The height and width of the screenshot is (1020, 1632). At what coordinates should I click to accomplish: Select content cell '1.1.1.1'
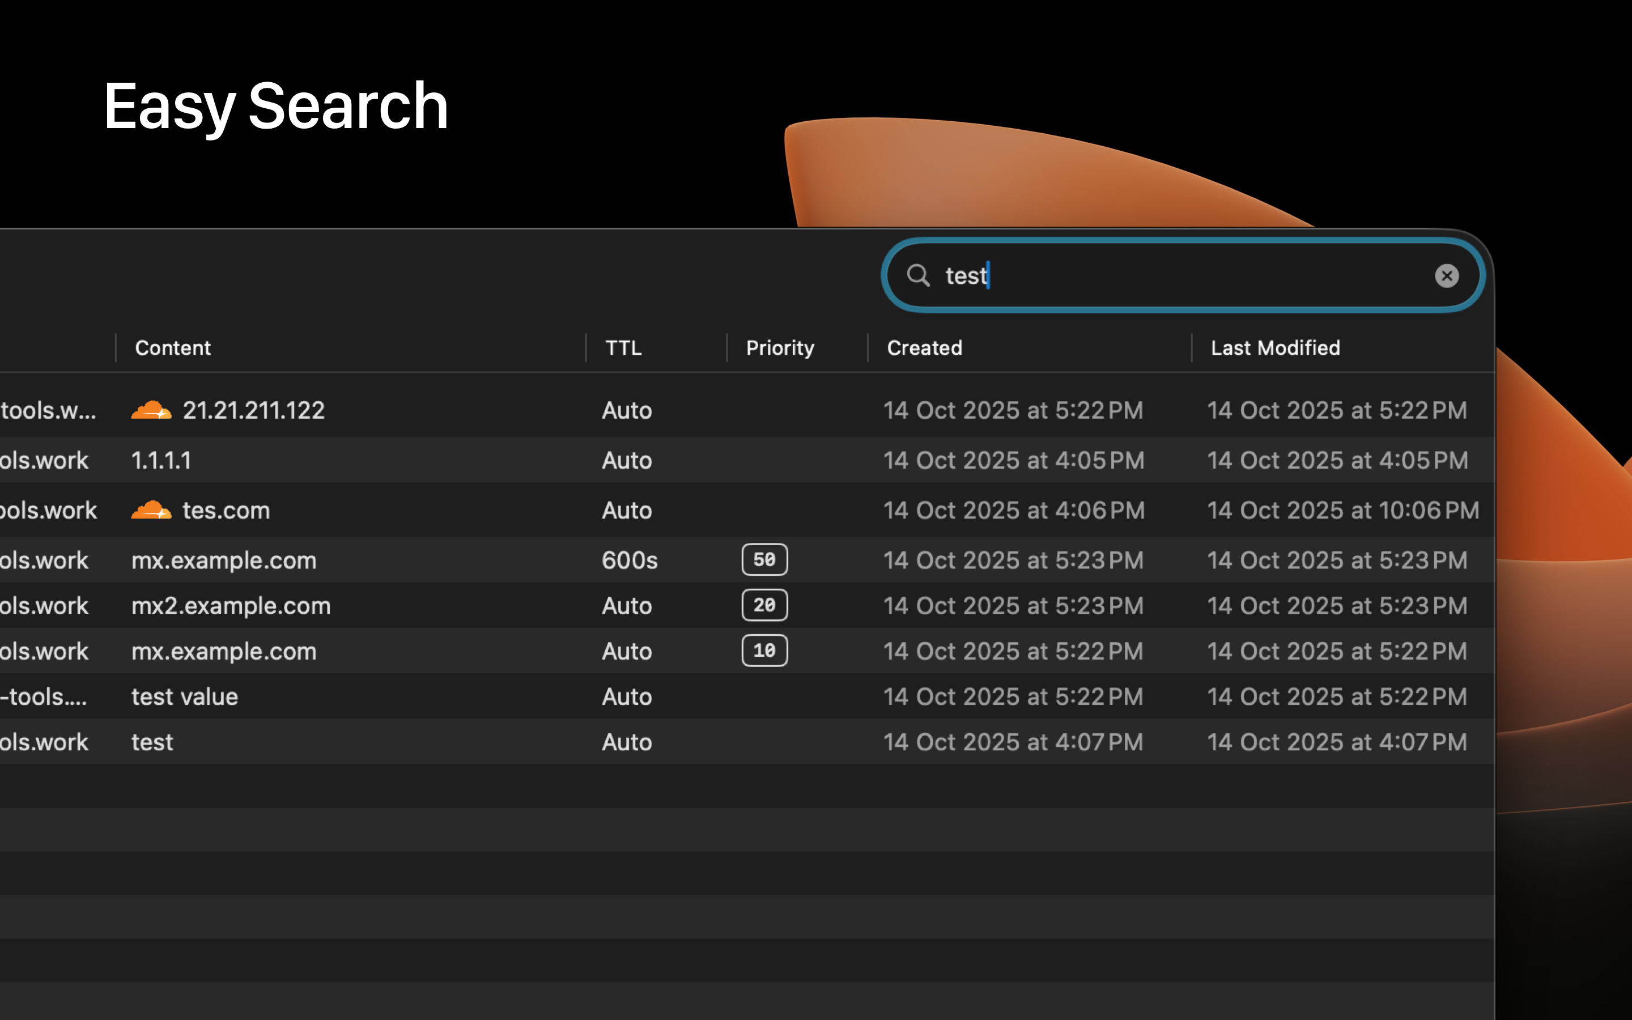click(x=161, y=460)
